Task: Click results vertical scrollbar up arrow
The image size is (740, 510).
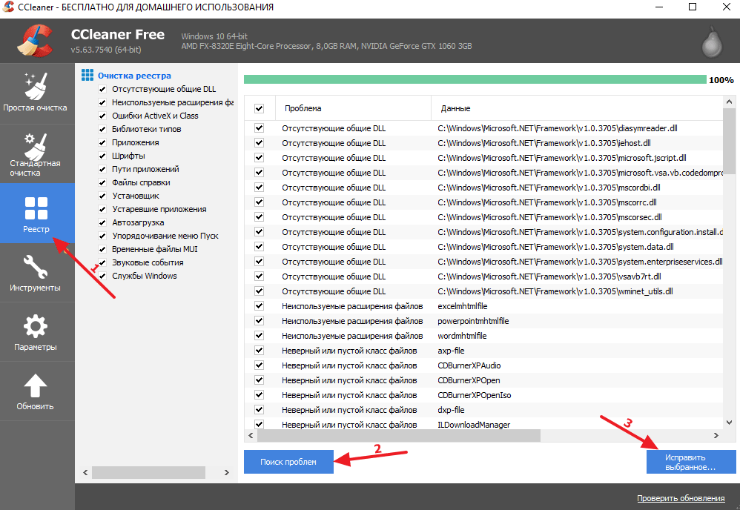Action: tap(729, 102)
